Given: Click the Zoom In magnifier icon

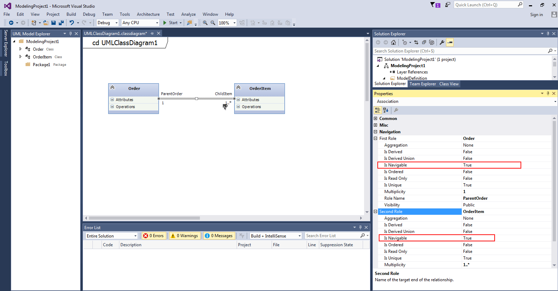Looking at the screenshot, I should [205, 23].
